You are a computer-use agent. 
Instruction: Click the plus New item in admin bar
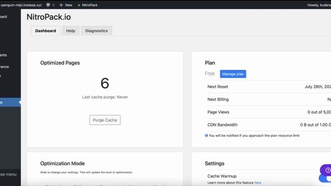pyautogui.click(x=66, y=5)
